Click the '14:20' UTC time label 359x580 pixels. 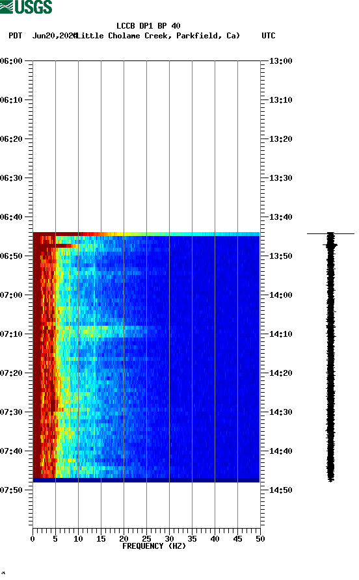280,373
